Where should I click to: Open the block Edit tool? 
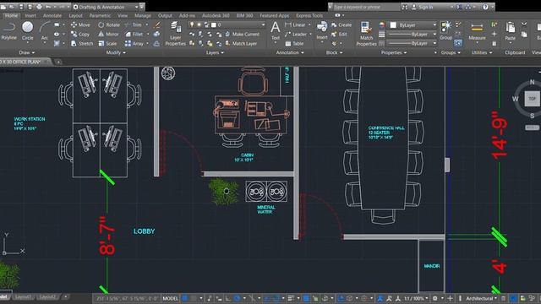(x=339, y=34)
